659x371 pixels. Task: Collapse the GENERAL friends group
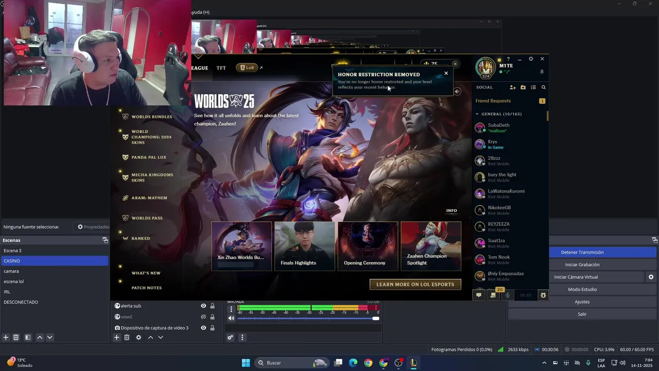(477, 114)
